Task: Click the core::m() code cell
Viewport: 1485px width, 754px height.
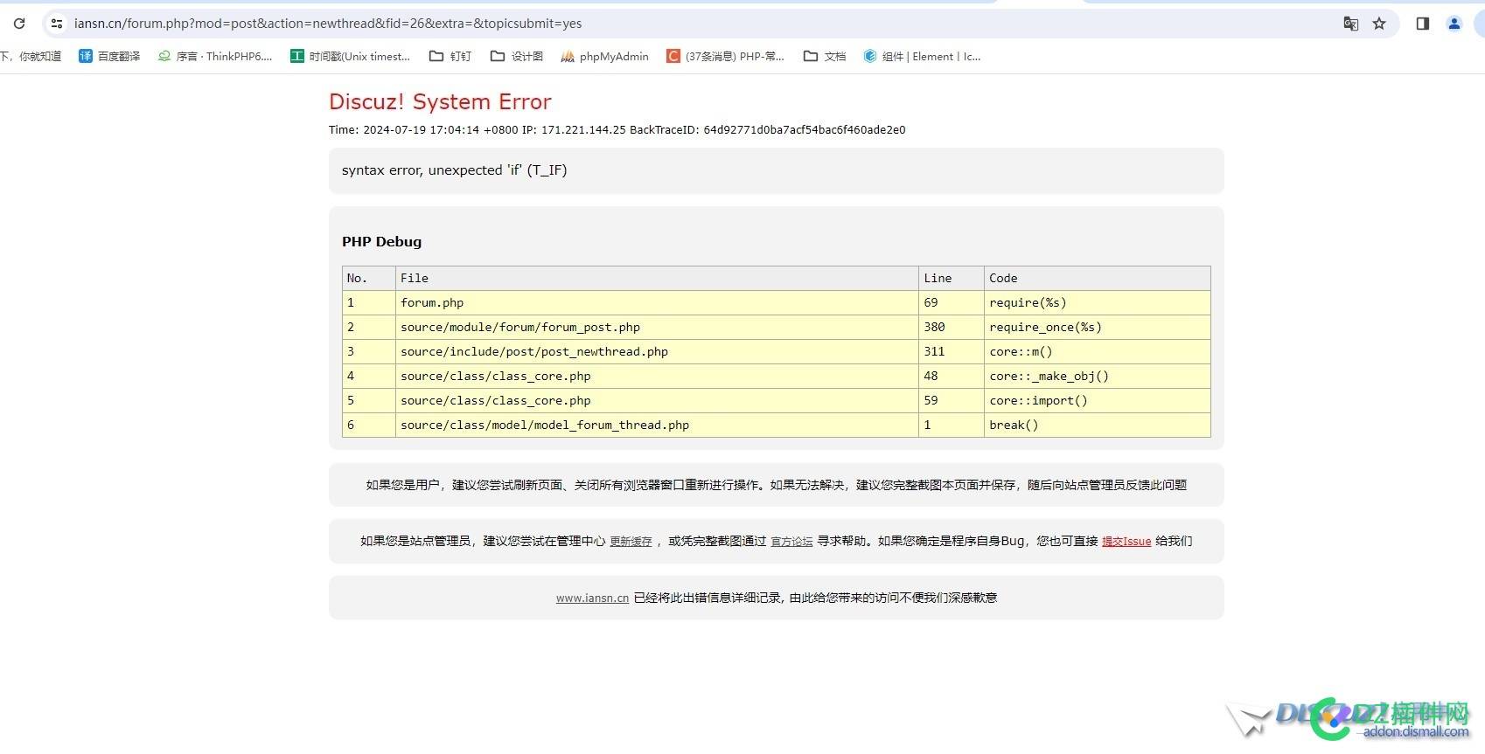Action: click(1098, 352)
